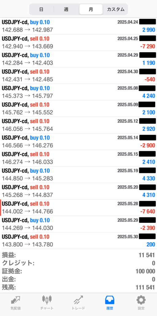Open the 2025.04.24 buy trade at 142.688
This screenshot has height=316, width=157.
[x=79, y=26]
